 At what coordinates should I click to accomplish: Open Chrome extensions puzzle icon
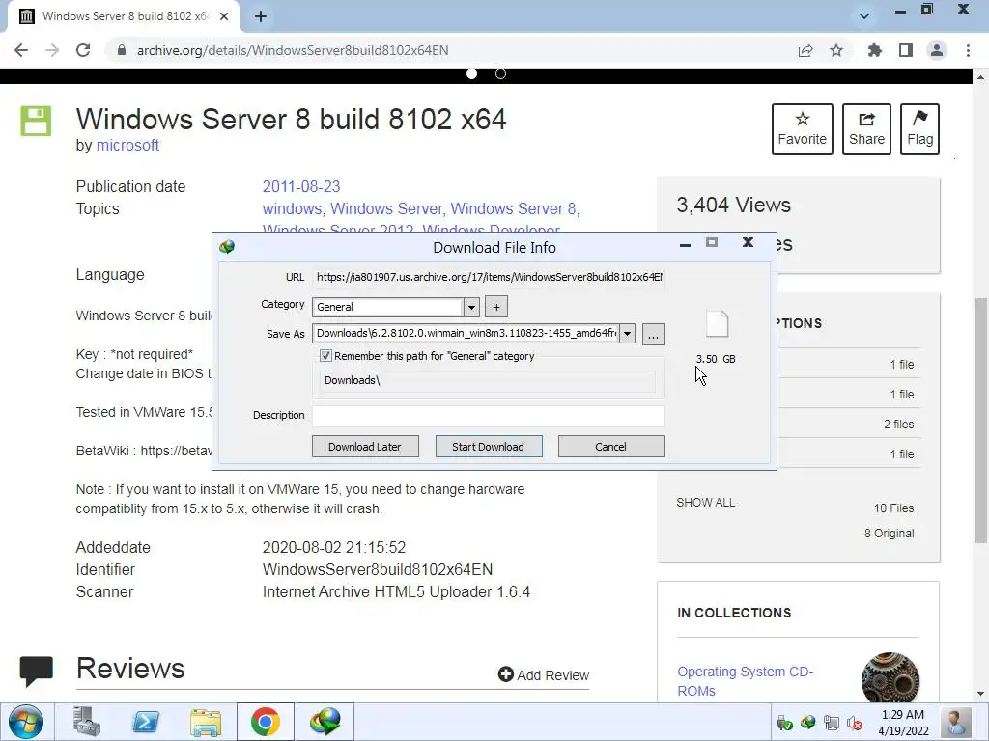coord(875,50)
